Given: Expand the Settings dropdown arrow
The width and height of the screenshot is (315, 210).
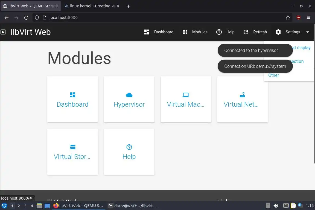Looking at the screenshot, I should (x=308, y=32).
